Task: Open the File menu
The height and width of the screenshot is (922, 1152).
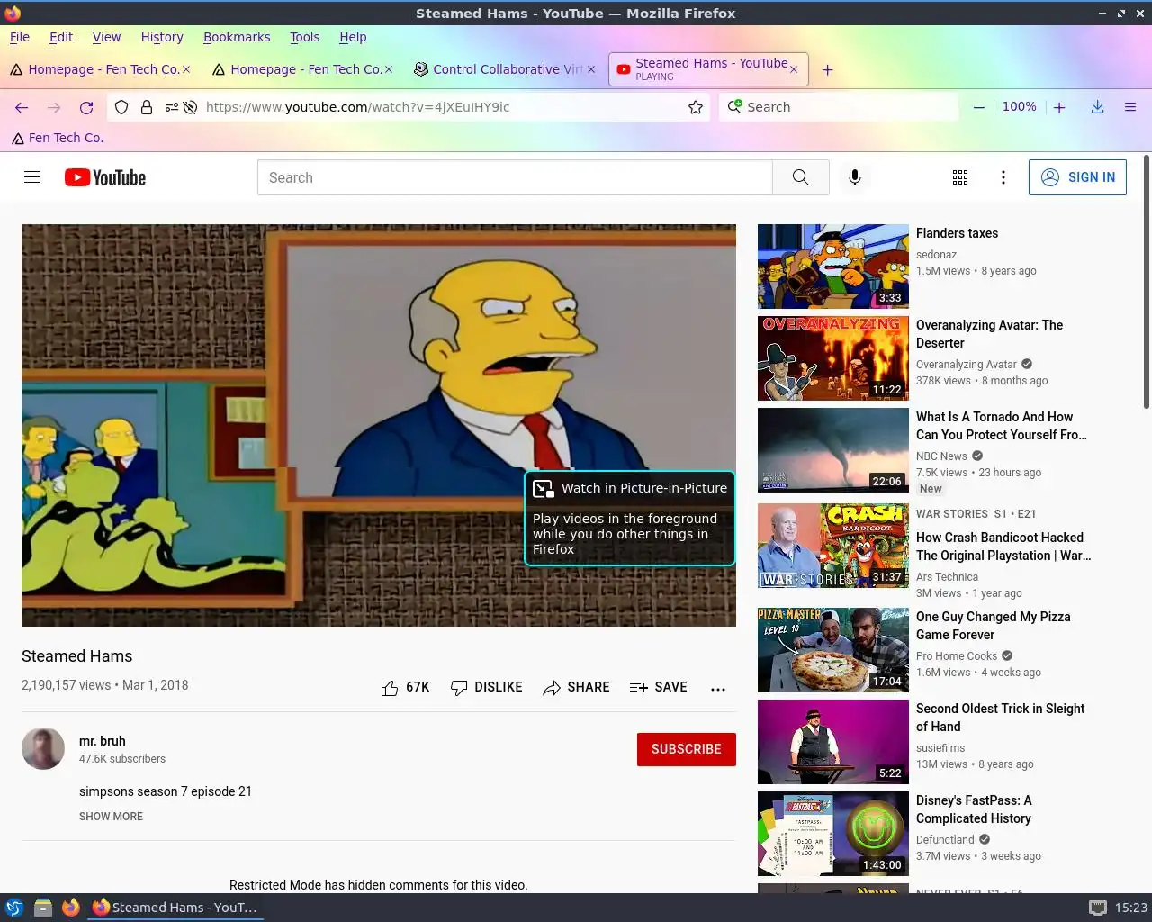Action: 20,37
